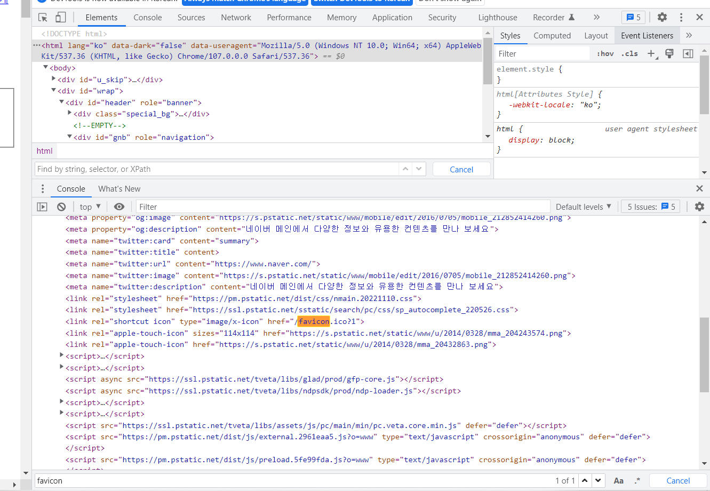Image resolution: width=710 pixels, height=491 pixels.
Task: Select the Console drawer tab
Action: pyautogui.click(x=71, y=188)
